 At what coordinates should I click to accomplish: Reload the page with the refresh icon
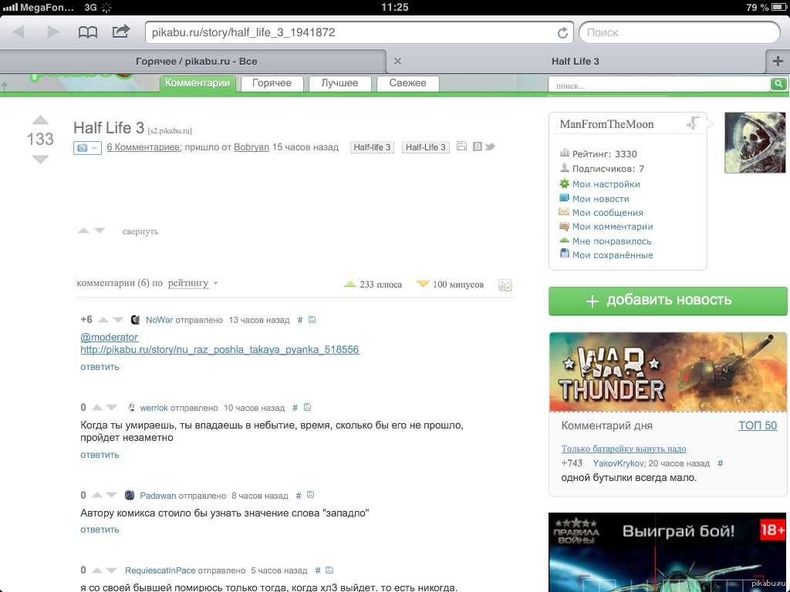562,33
